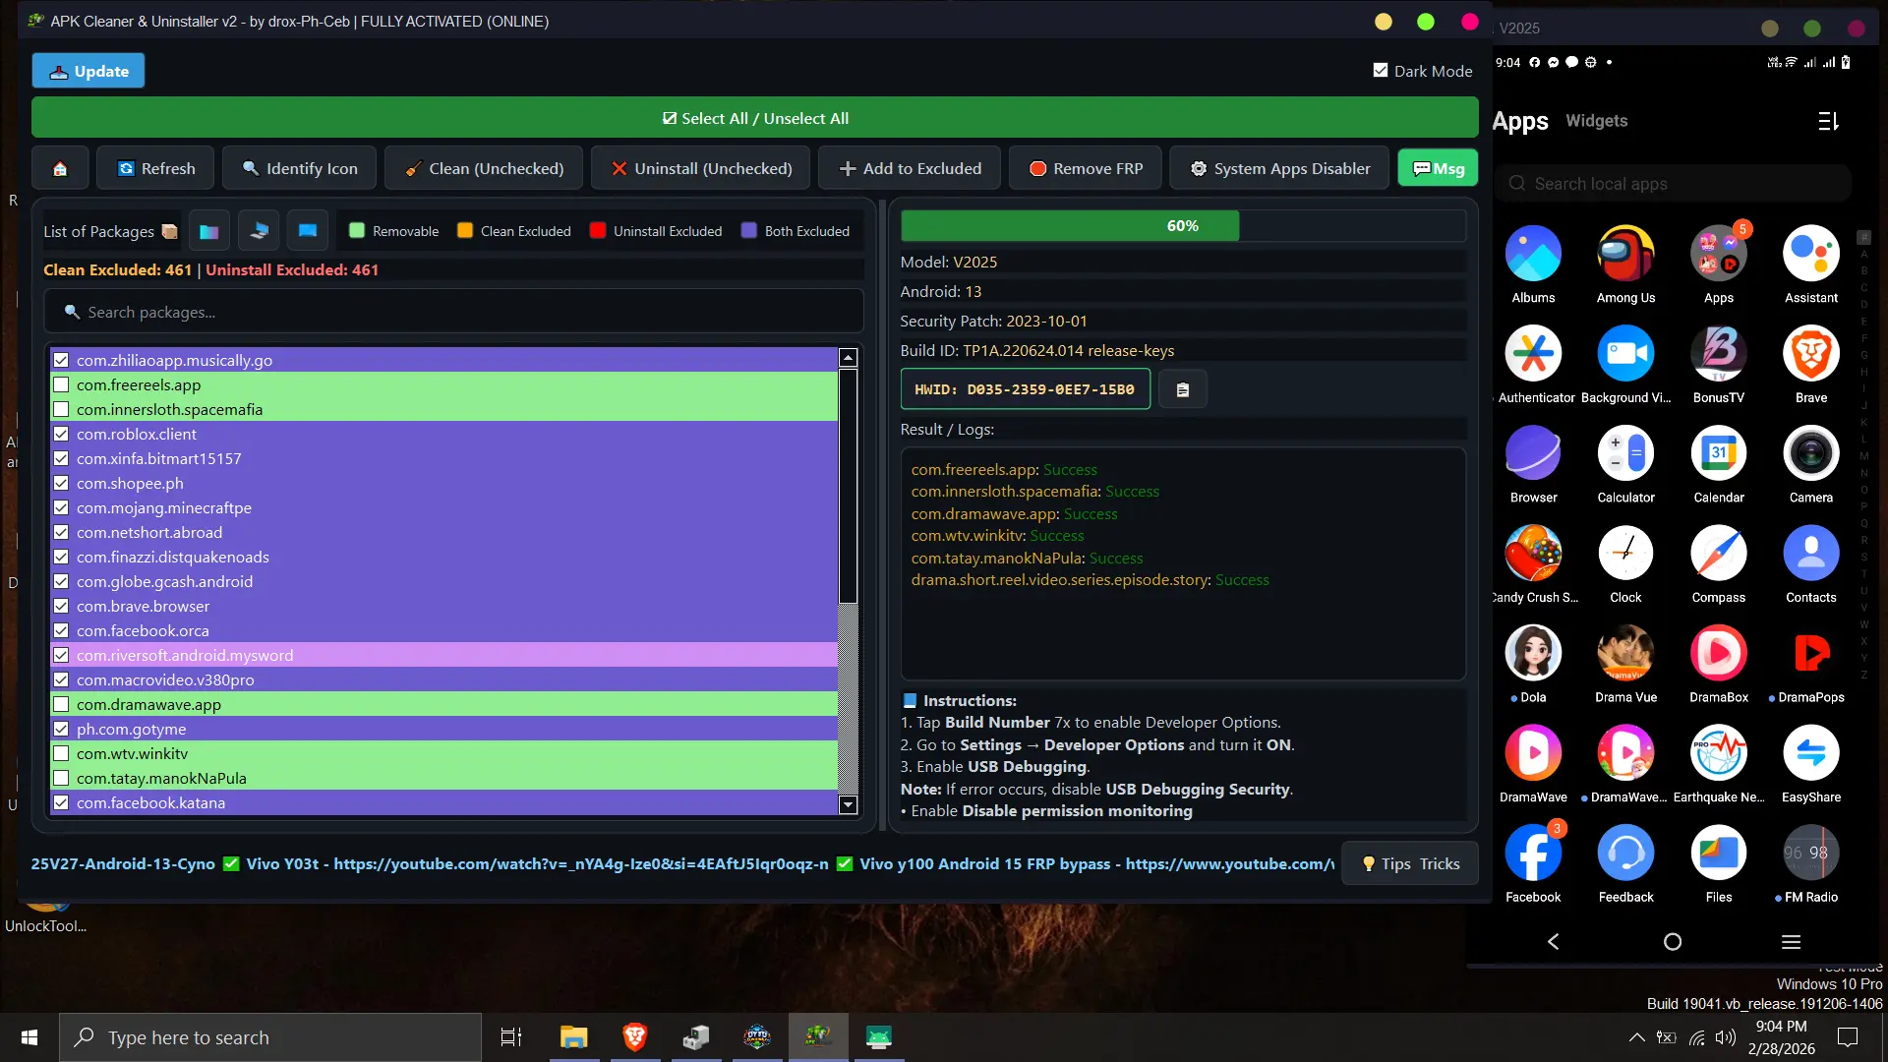Viewport: 1888px width, 1062px height.
Task: Open Among Us app on the phone screen
Action: pos(1625,254)
